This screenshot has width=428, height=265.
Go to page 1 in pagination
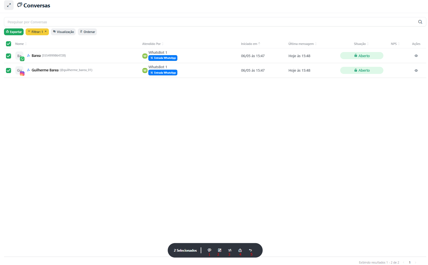coord(410,262)
